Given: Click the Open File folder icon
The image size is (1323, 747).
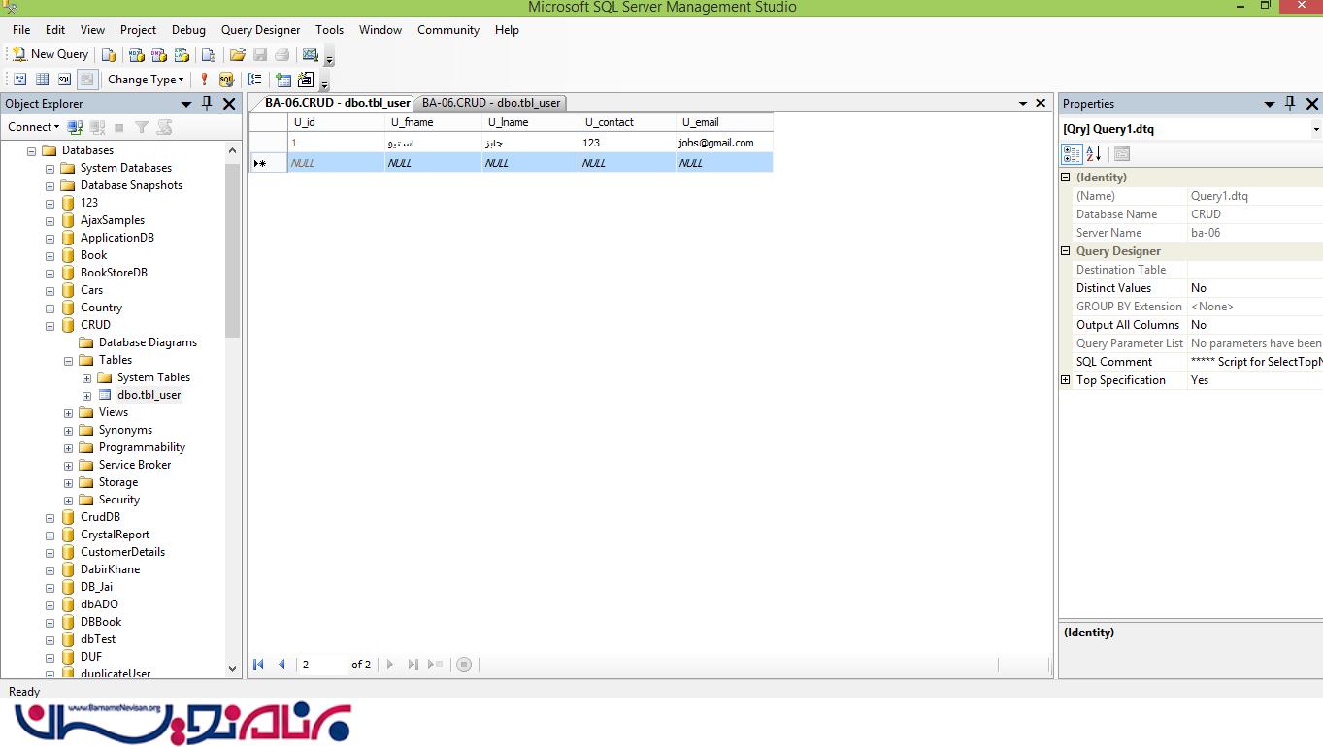Looking at the screenshot, I should (237, 54).
